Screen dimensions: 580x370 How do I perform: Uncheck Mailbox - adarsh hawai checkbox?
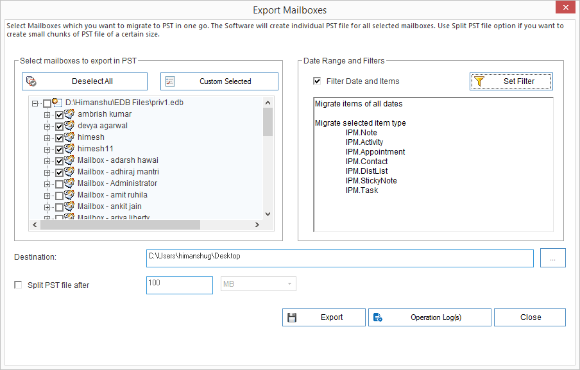pos(59,161)
